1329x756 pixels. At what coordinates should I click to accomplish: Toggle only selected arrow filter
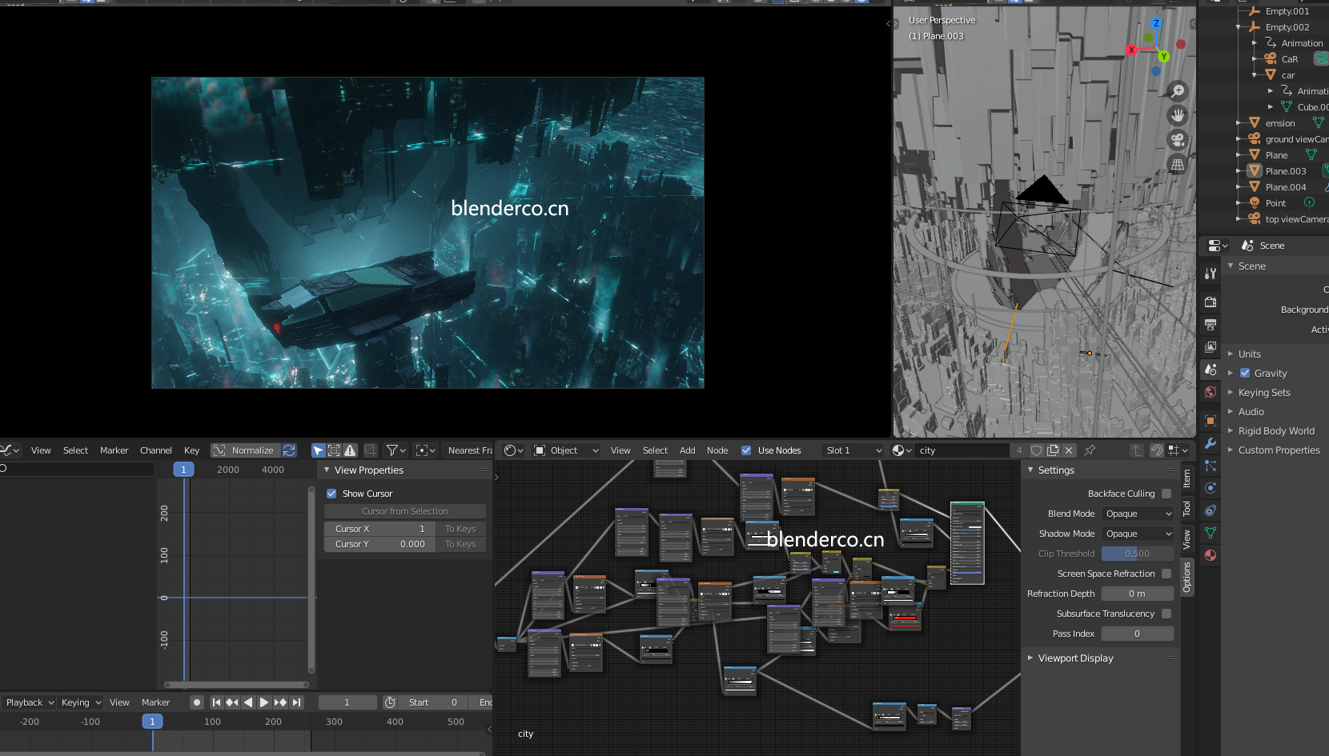[319, 450]
